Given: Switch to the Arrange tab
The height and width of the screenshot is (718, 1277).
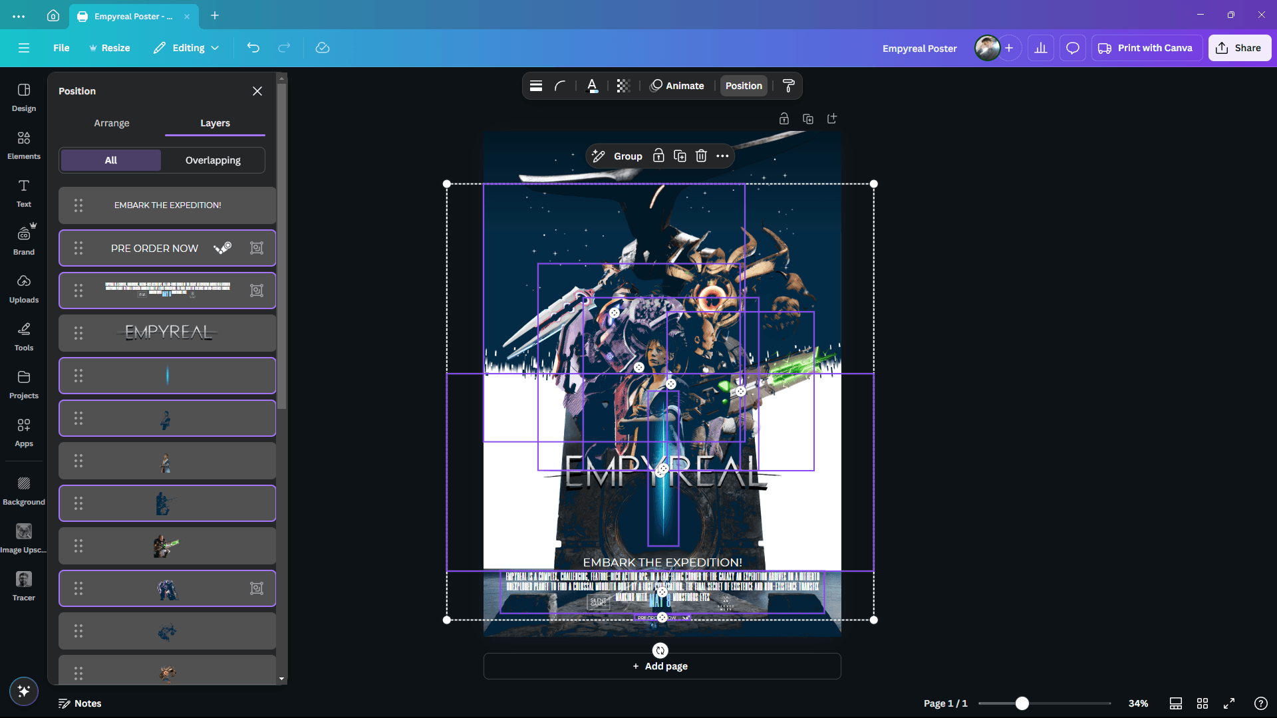Looking at the screenshot, I should point(112,123).
